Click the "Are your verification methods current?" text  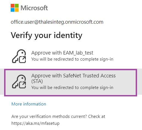coord(49,117)
